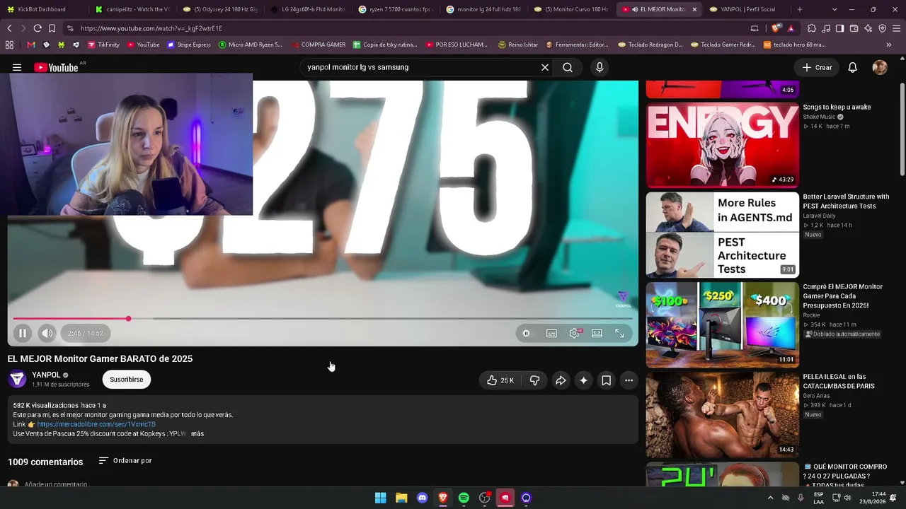Image resolution: width=906 pixels, height=509 pixels.
Task: Switch to the camipelitz tab
Action: [x=132, y=9]
